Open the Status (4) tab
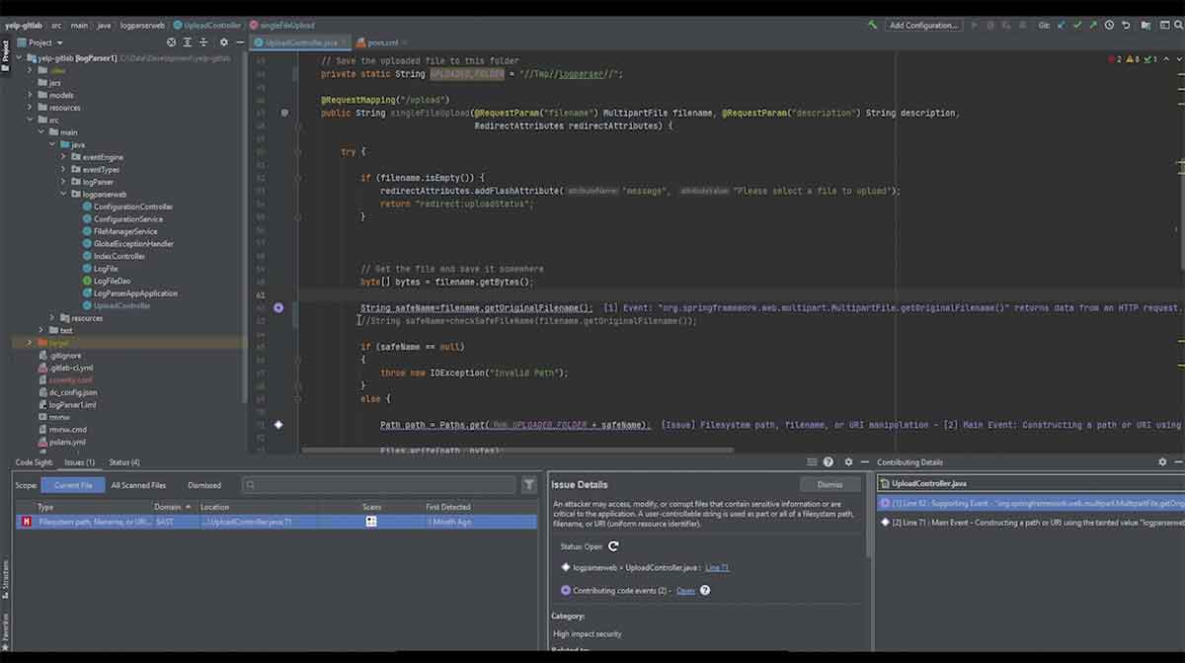Screen dimensions: 1185x663 pyautogui.click(x=124, y=462)
